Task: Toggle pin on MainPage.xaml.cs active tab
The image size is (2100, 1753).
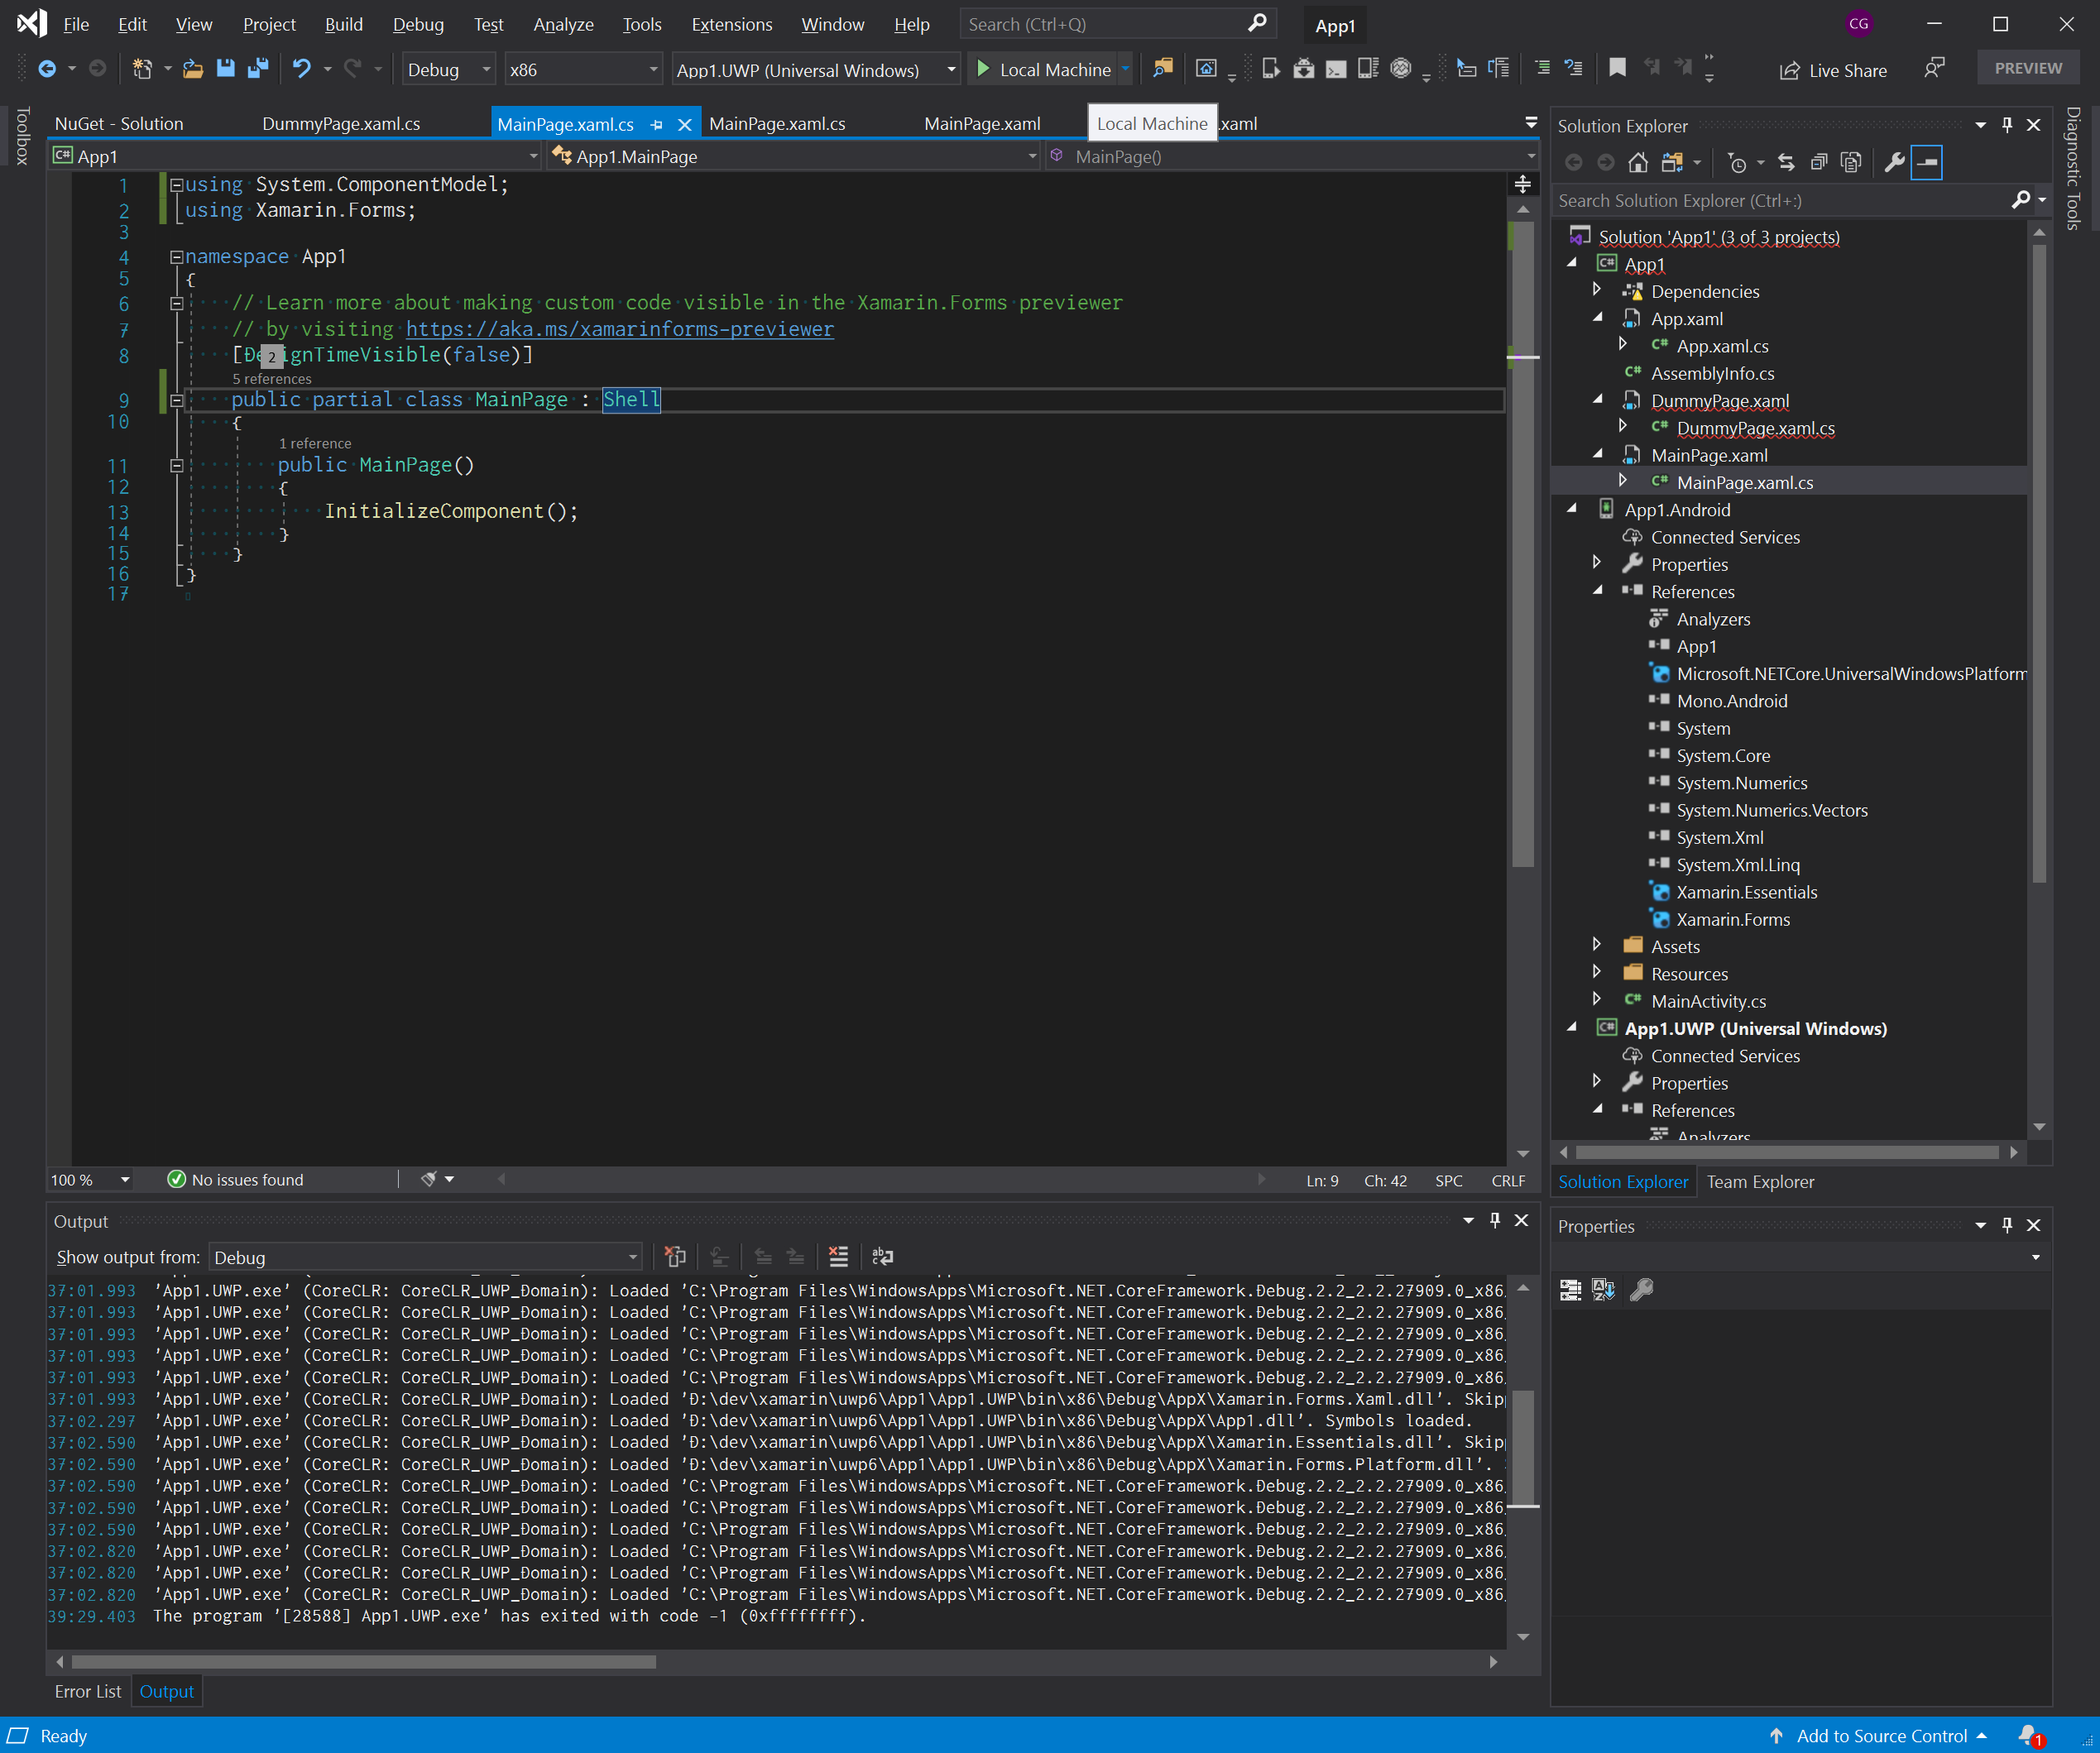Action: pyautogui.click(x=657, y=125)
